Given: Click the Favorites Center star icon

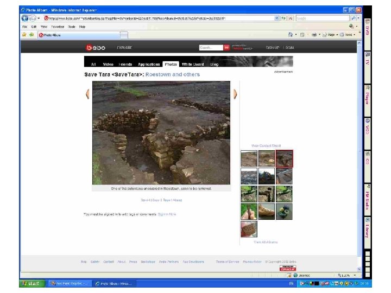Looking at the screenshot, I should 24,35.
